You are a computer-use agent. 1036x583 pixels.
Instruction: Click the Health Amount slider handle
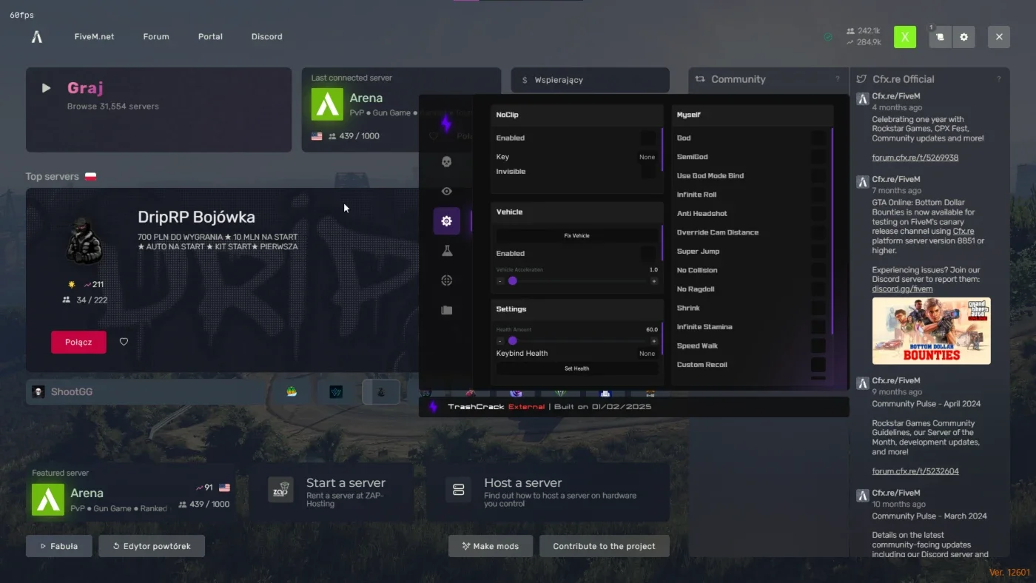pyautogui.click(x=512, y=341)
